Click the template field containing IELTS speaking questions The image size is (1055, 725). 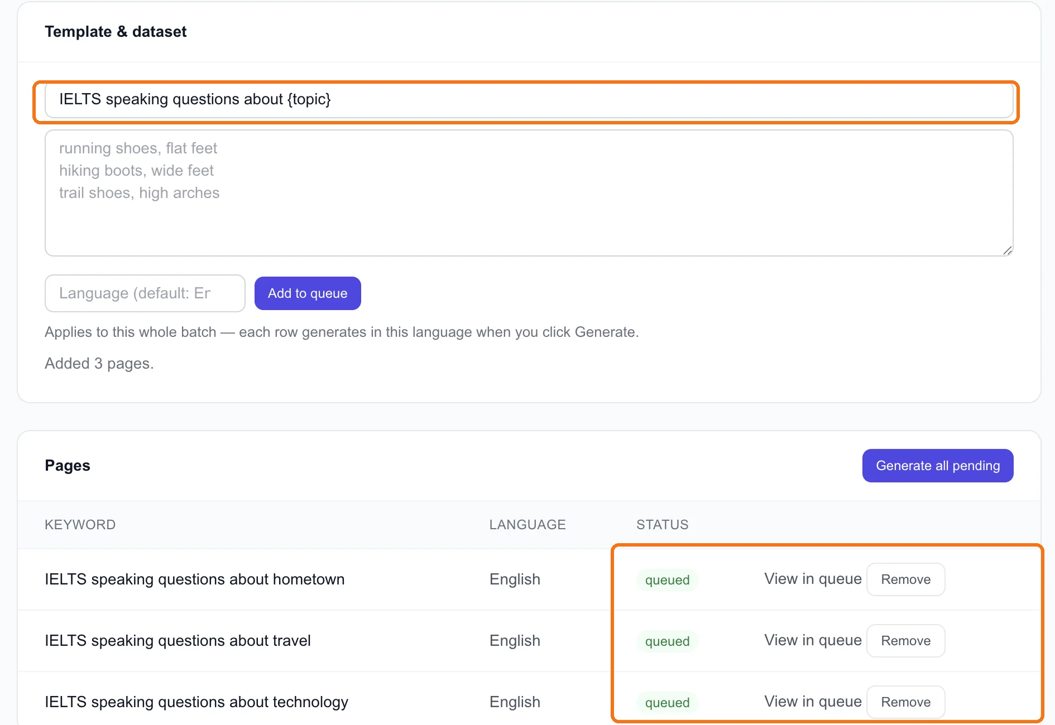529,100
